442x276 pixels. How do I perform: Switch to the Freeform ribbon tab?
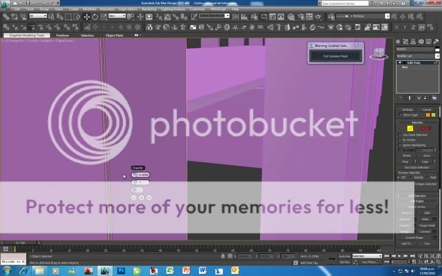pyautogui.click(x=62, y=35)
